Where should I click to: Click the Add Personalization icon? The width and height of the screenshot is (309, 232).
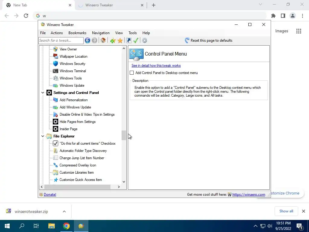pos(56,100)
